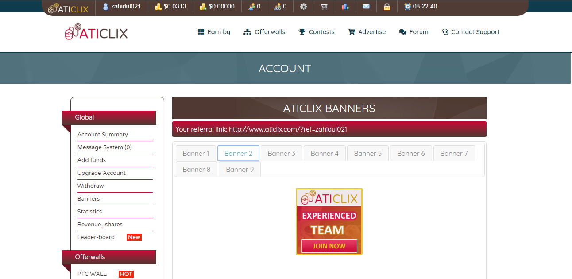Click Contact Support in navigation
Image resolution: width=572 pixels, height=279 pixels.
tap(471, 32)
